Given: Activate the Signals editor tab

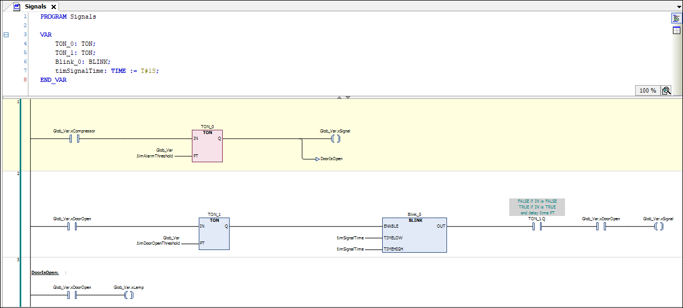Looking at the screenshot, I should (35, 6).
